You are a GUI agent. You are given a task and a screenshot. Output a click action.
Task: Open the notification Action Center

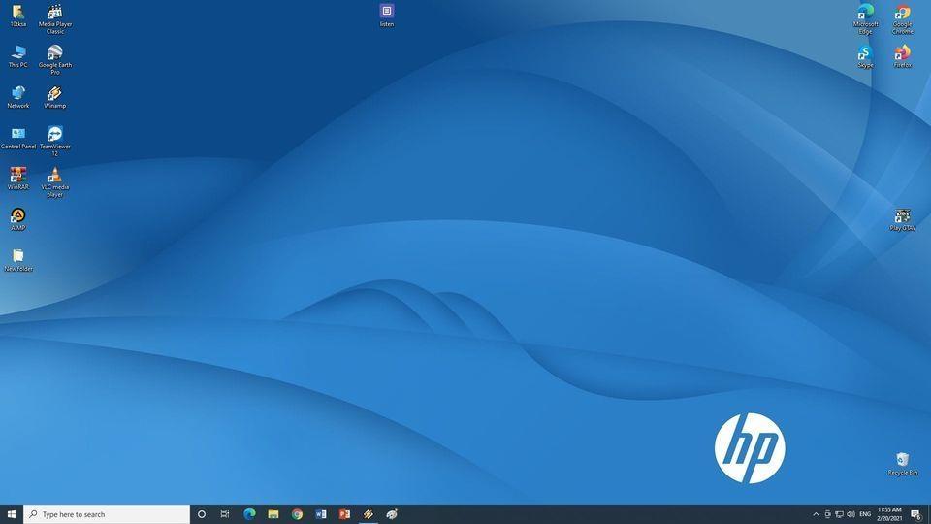[916, 514]
